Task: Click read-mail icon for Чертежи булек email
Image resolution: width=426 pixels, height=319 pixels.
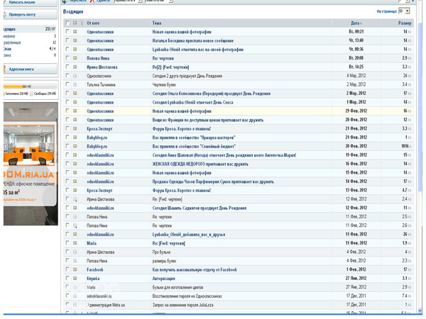Action: pos(75,84)
